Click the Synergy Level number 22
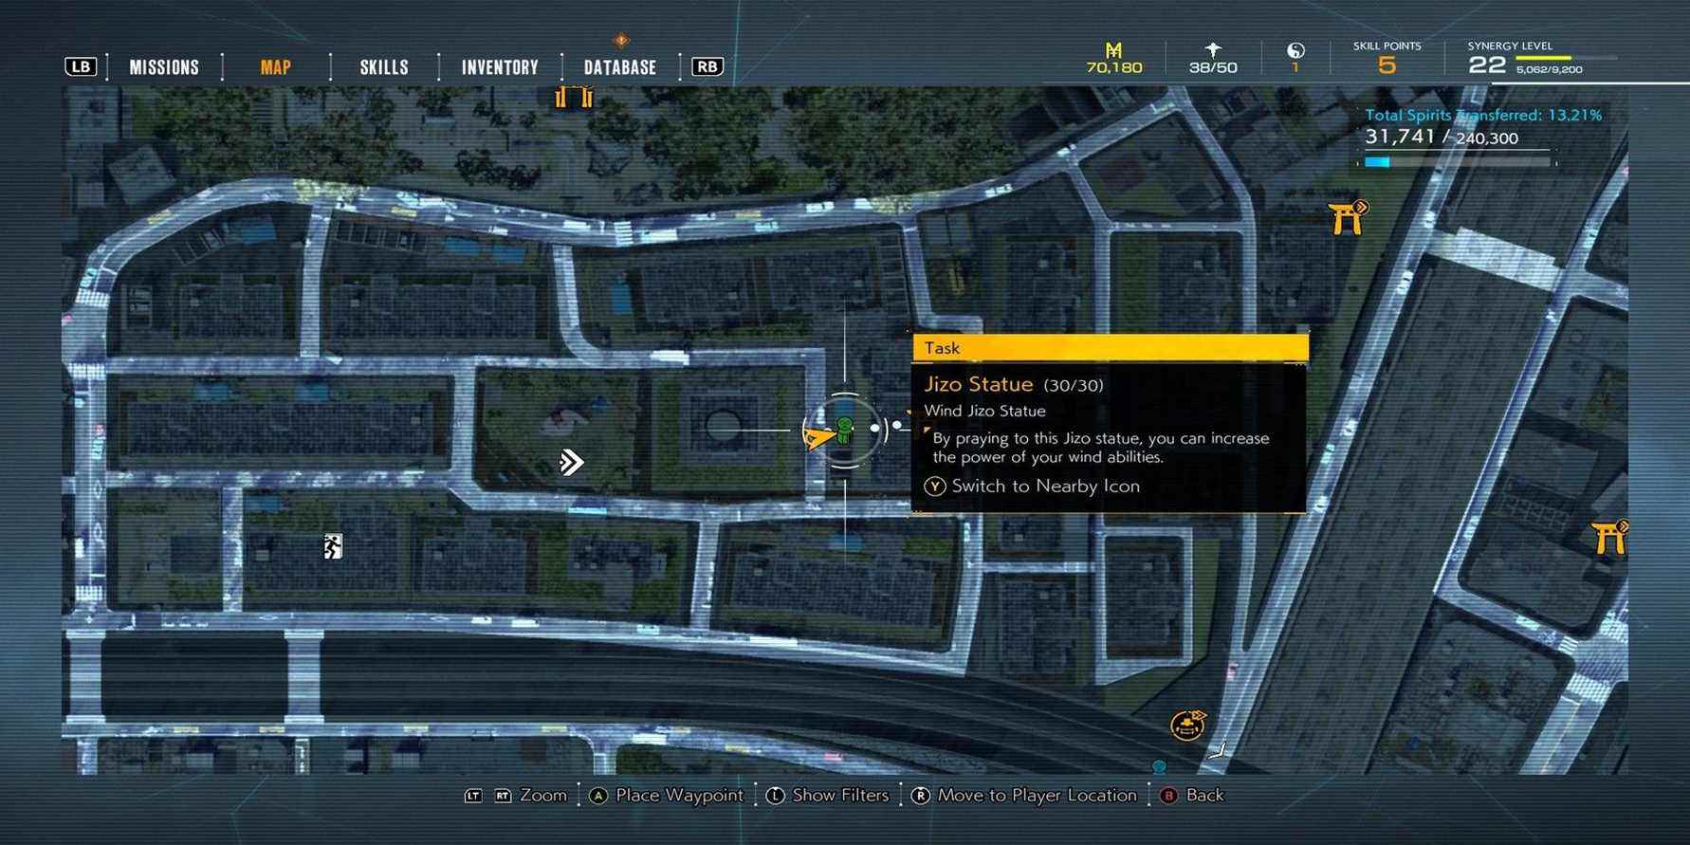The height and width of the screenshot is (845, 1690). 1486,65
